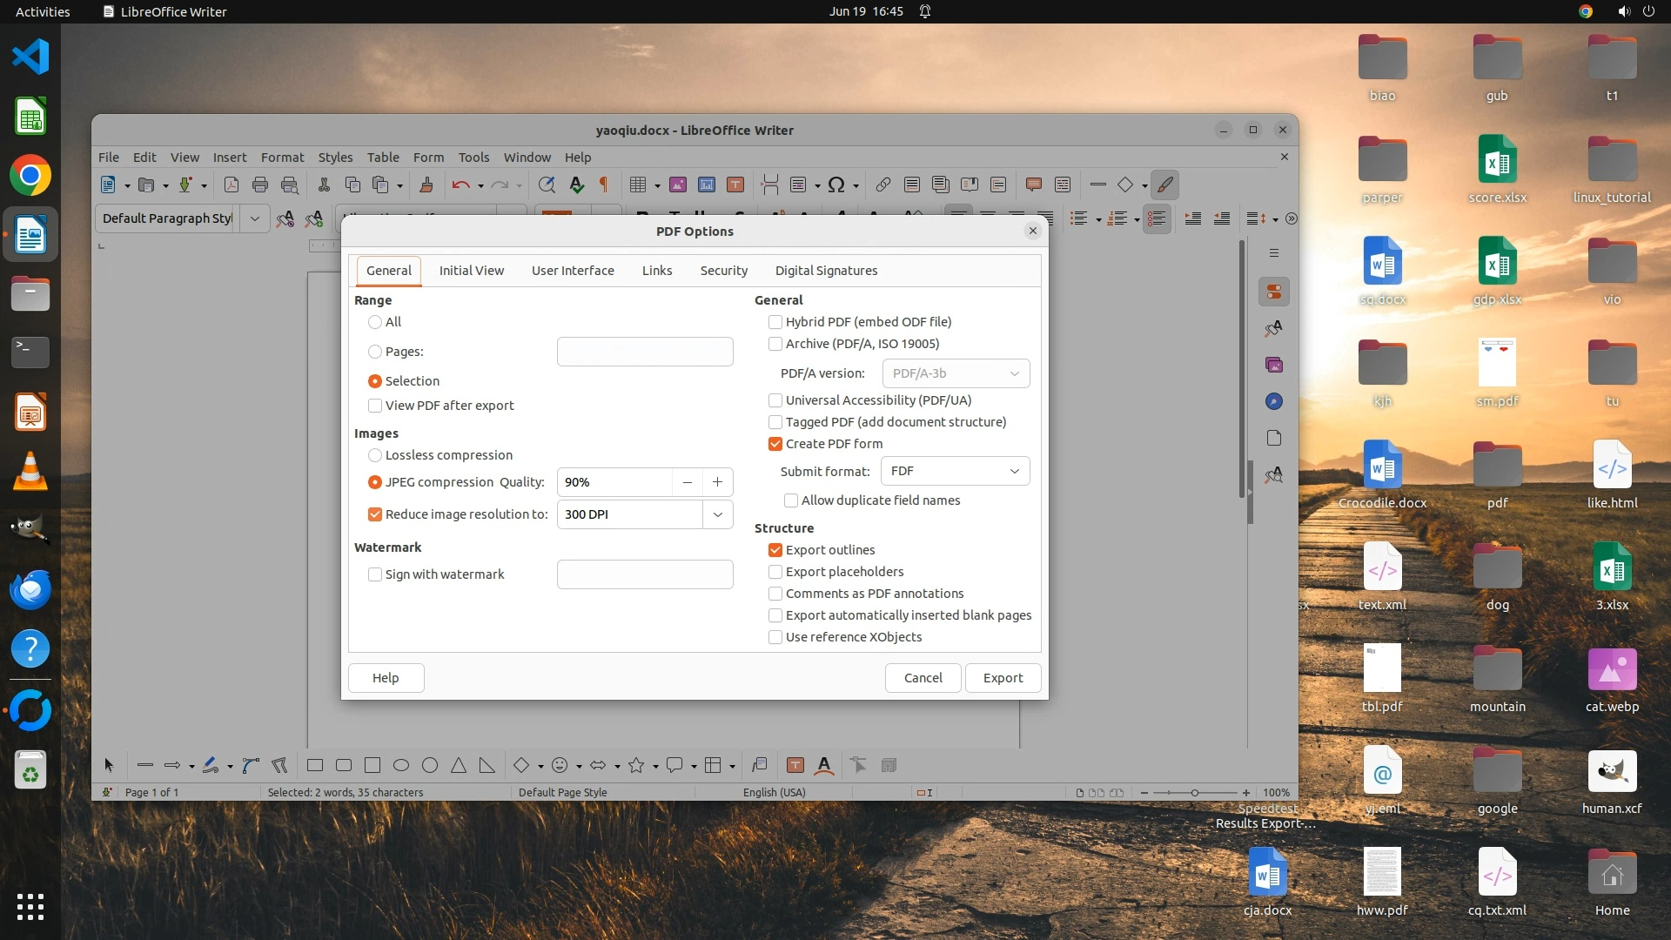Expand the image resolution DPI dropdown
This screenshot has height=940, width=1671.
tap(717, 514)
